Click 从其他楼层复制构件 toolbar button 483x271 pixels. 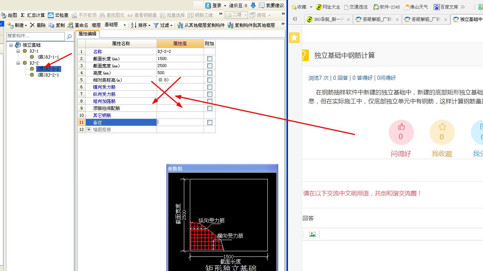click(201, 25)
